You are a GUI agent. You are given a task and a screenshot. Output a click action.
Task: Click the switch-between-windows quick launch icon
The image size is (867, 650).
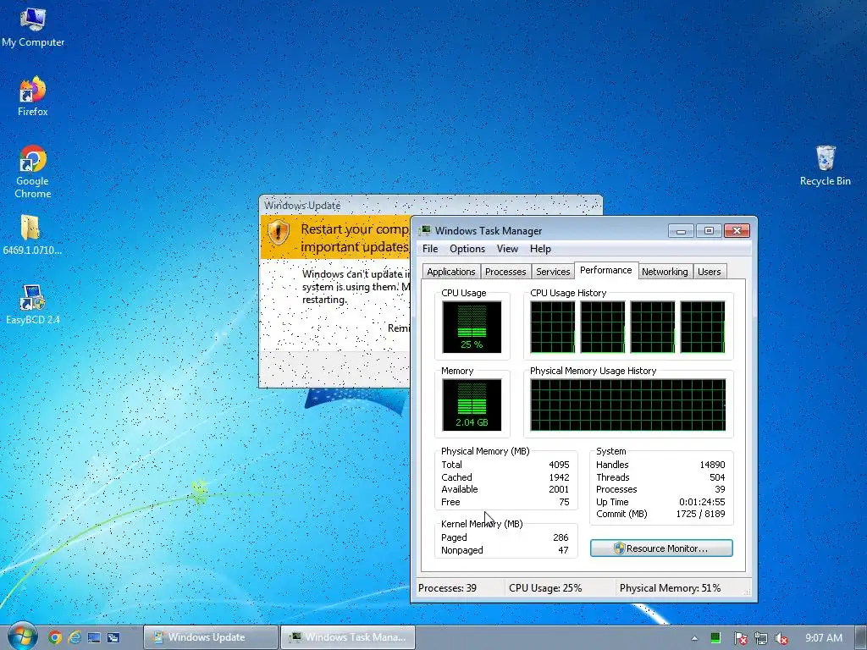point(113,637)
